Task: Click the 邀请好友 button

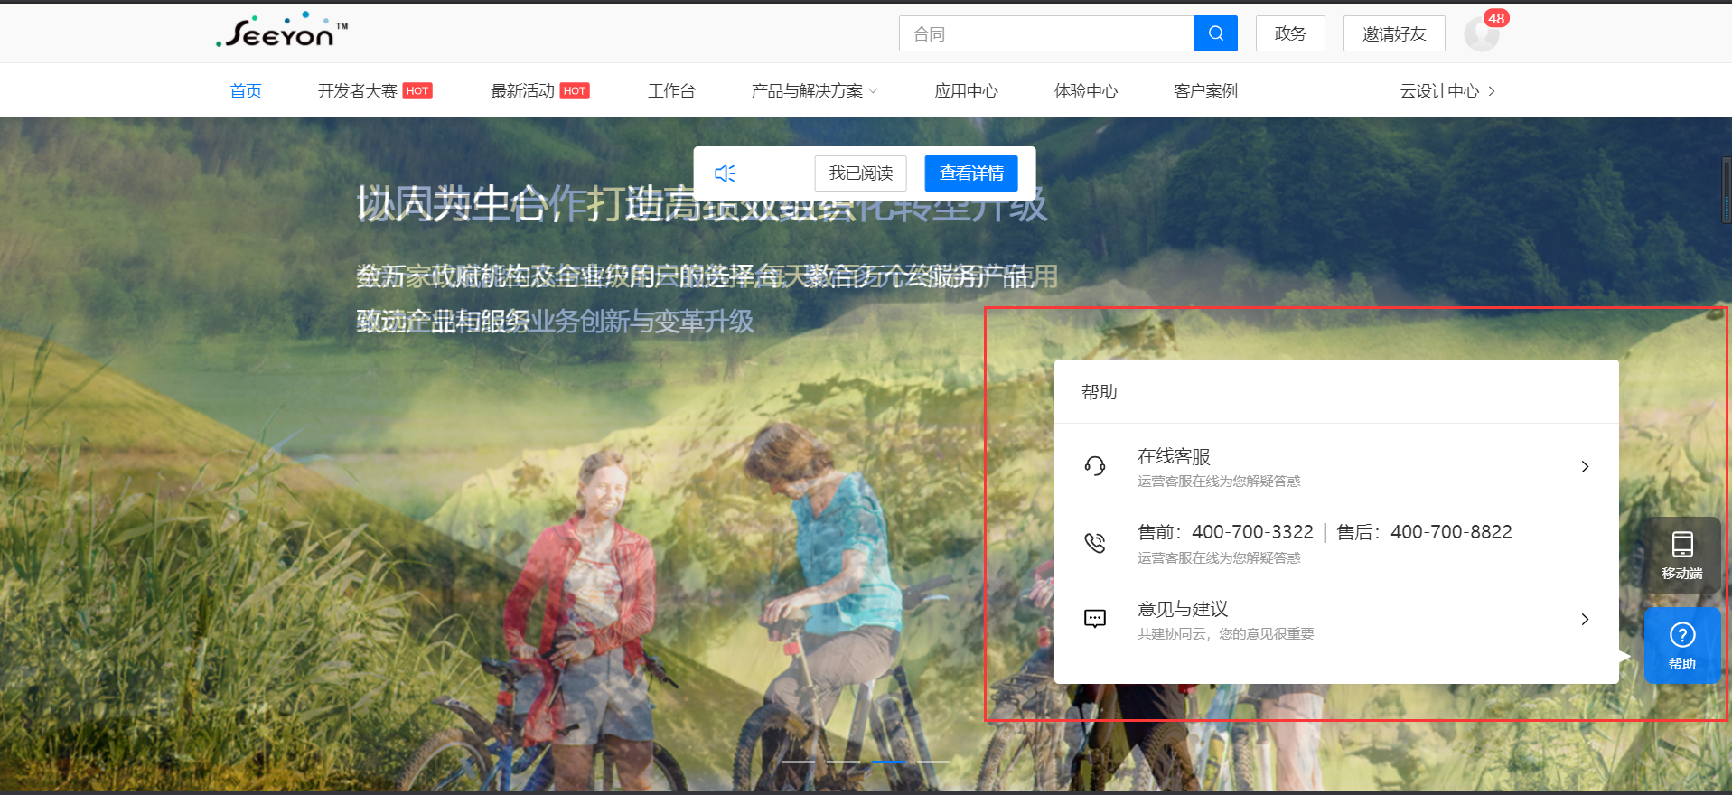Action: click(x=1394, y=33)
